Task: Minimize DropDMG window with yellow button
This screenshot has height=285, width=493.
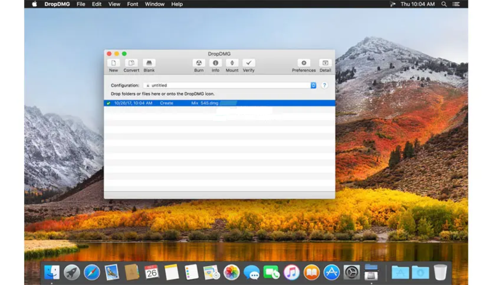Action: click(x=116, y=54)
